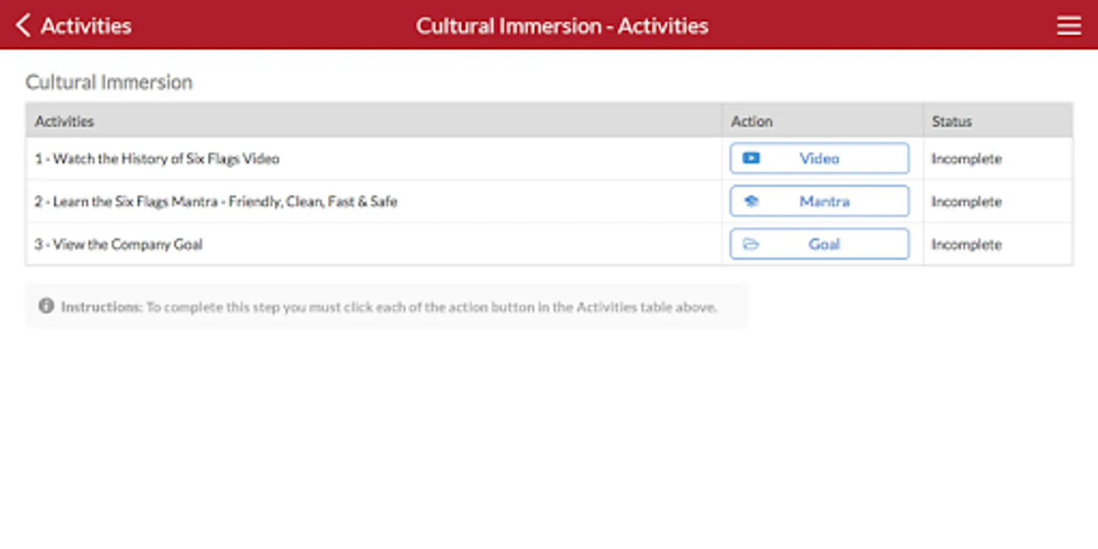Viewport: 1098px width, 549px height.
Task: Click the Cultural Immersion section heading
Action: pyautogui.click(x=109, y=82)
